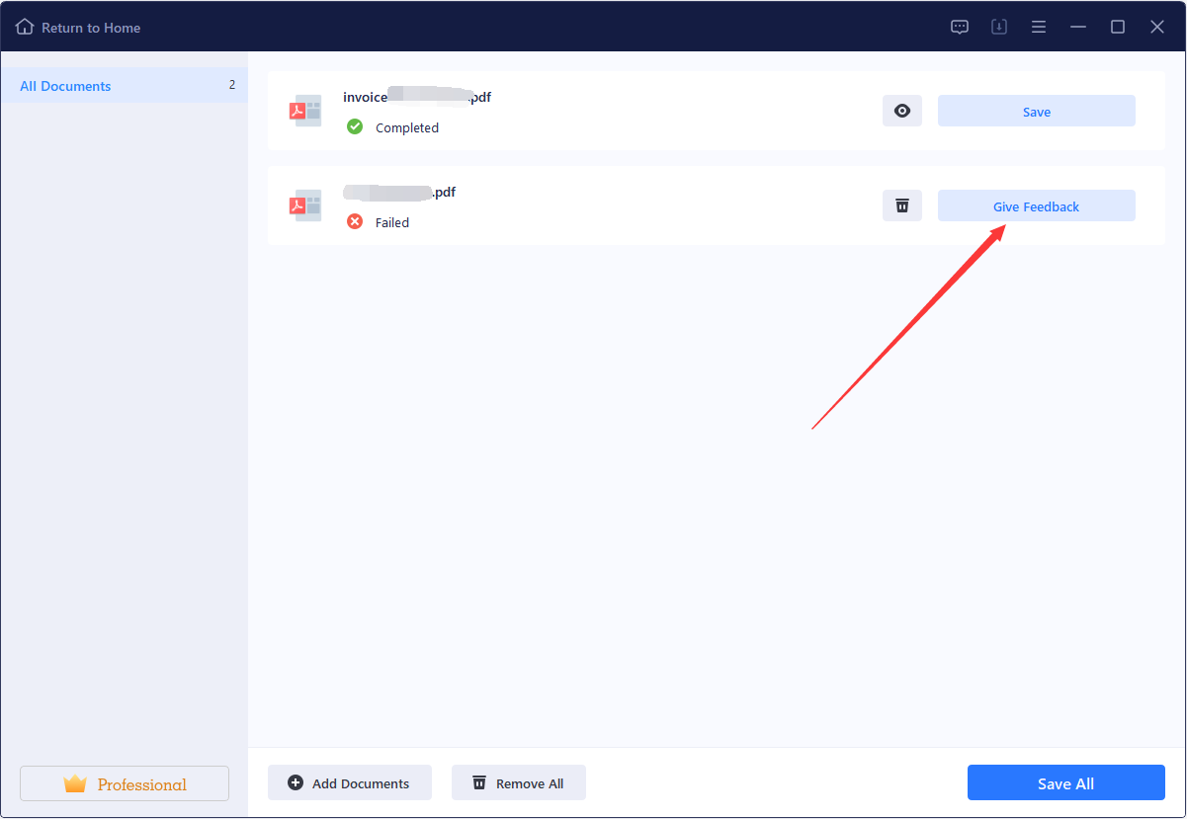
Task: Click the Return to Home house icon
Action: (x=25, y=27)
